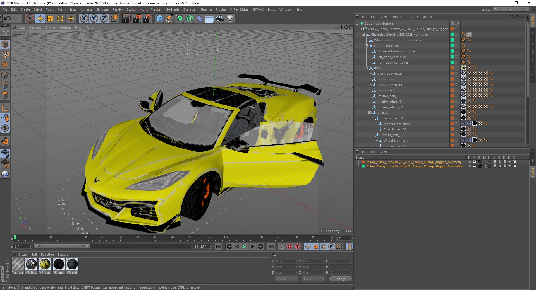Open Layout Startup dropdown

point(511,9)
